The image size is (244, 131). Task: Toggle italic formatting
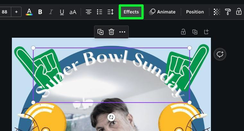click(x=51, y=12)
